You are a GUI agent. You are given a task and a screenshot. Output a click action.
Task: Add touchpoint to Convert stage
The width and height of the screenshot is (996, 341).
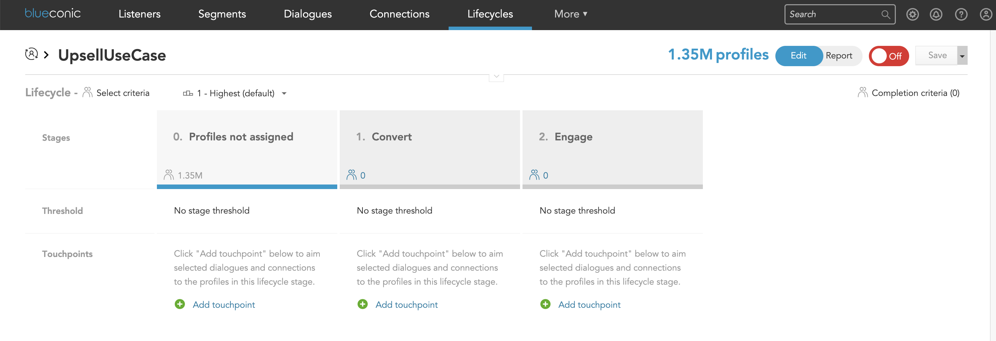(407, 305)
